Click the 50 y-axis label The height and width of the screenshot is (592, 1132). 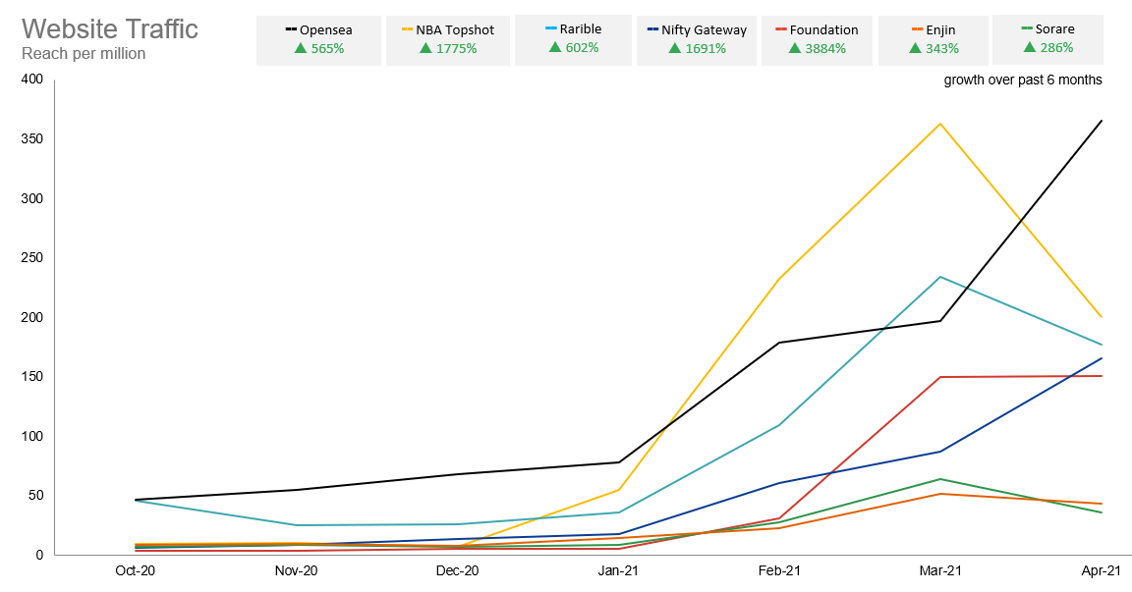(36, 496)
